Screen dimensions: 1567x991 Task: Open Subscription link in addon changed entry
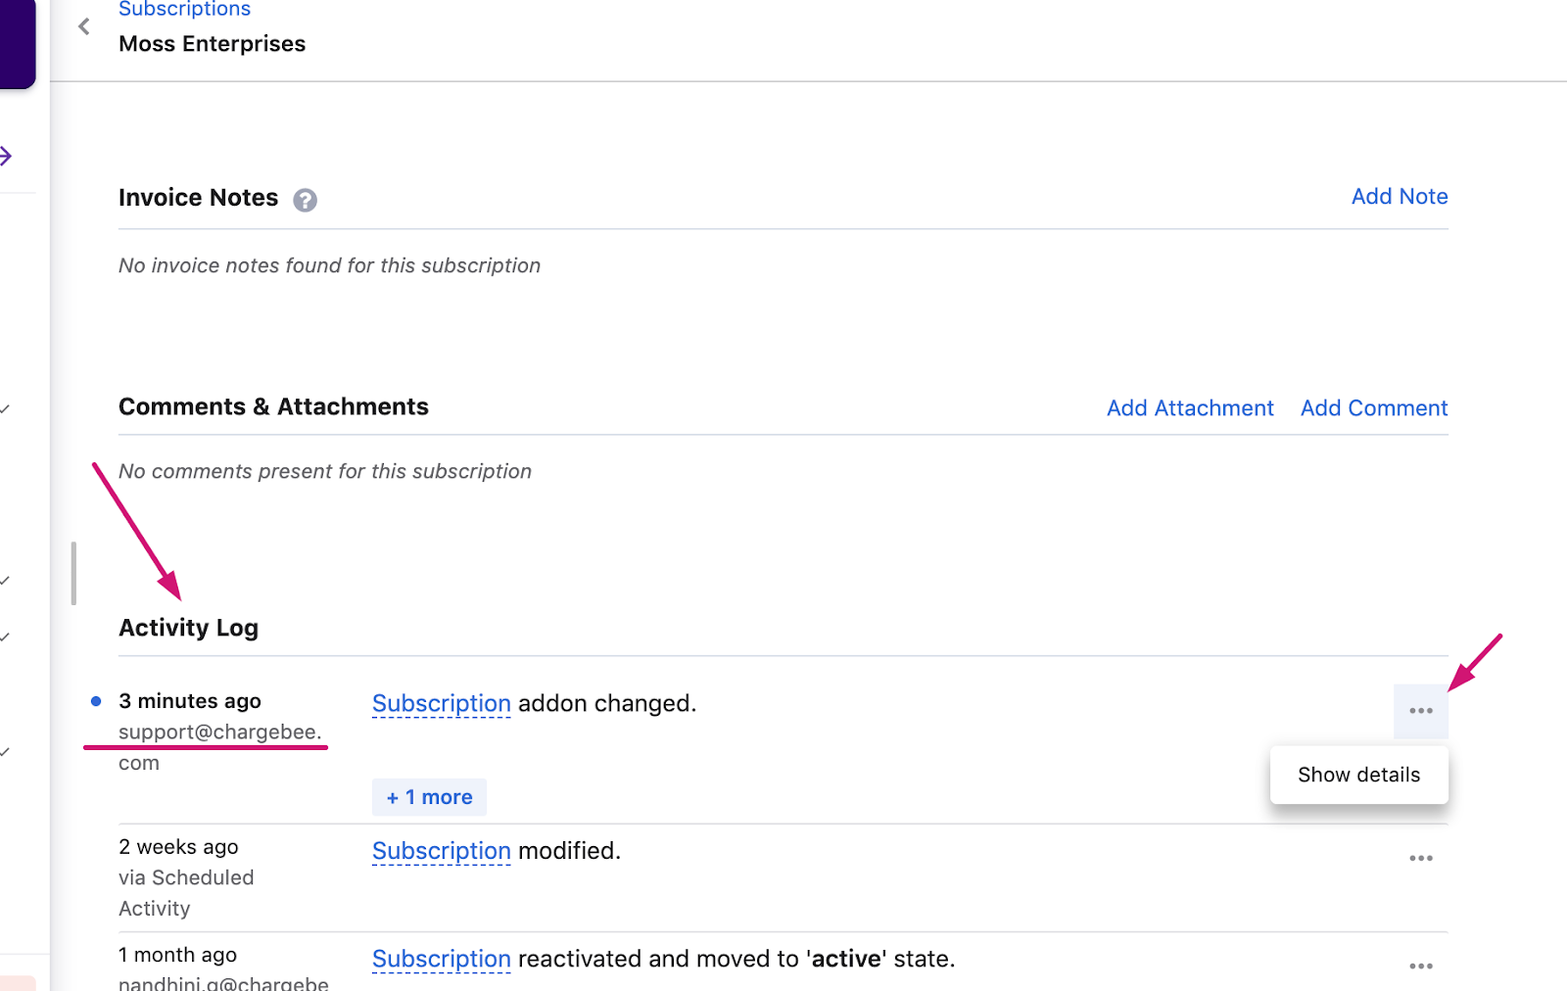click(x=441, y=704)
